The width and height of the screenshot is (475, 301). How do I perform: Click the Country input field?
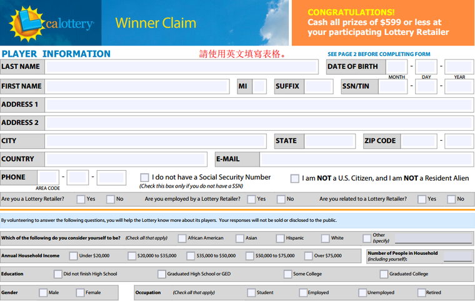pos(126,159)
